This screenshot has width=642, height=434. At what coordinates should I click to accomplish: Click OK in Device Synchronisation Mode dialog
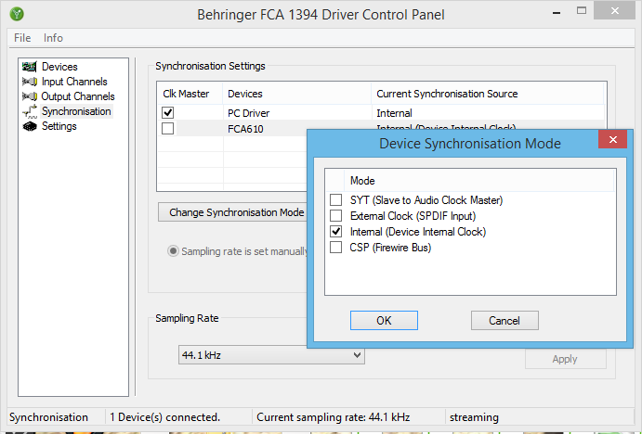coord(384,320)
